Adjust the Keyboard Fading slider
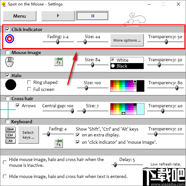 (x=48, y=134)
